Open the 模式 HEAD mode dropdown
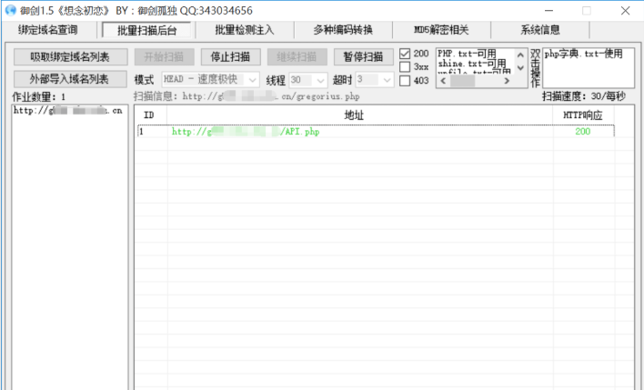This screenshot has width=644, height=390. (x=211, y=80)
